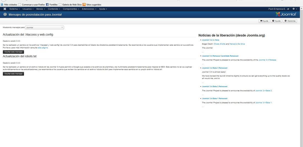Open the Componentes menu
Viewport: 303px width, 147px height.
[71, 9]
